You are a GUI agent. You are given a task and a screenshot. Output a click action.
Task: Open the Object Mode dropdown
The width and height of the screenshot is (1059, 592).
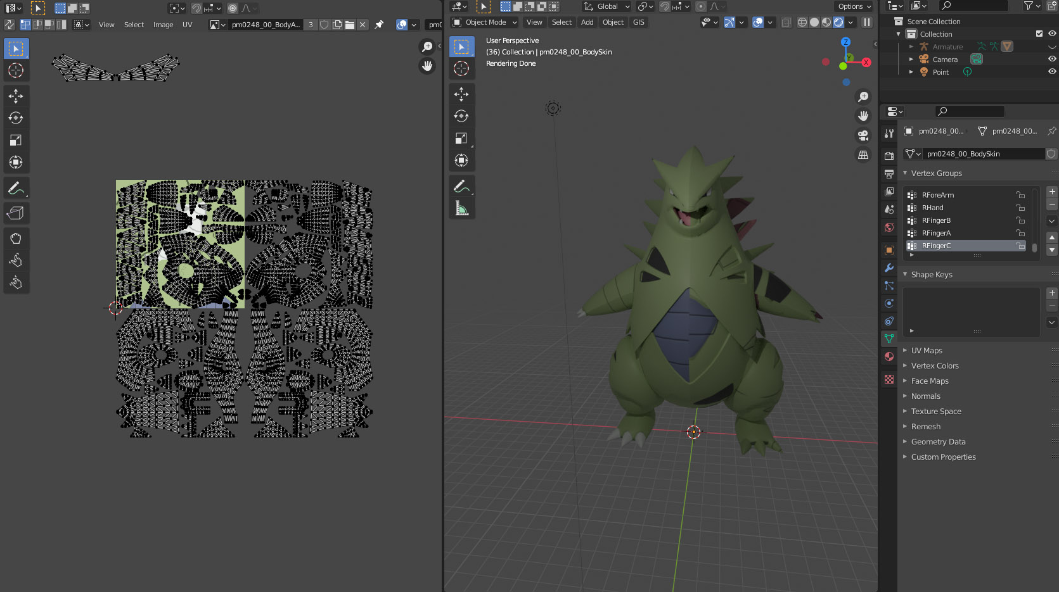coord(485,22)
